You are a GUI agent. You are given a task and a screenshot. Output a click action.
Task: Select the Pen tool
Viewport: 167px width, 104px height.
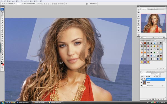[x=2, y=44]
